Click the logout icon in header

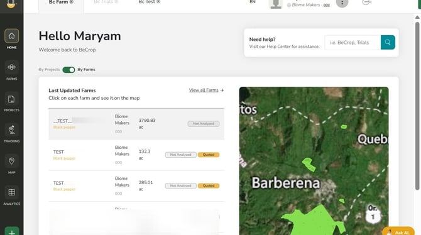coord(366,2)
